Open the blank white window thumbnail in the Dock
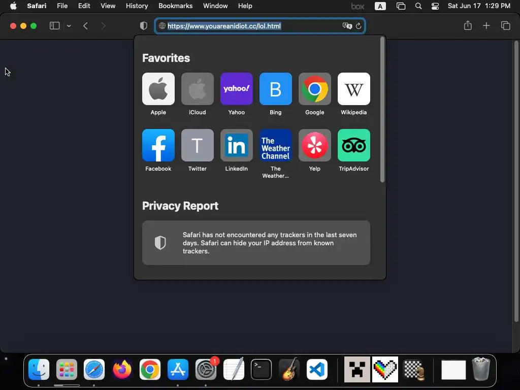Screen dimensions: 520x390 (x=453, y=370)
